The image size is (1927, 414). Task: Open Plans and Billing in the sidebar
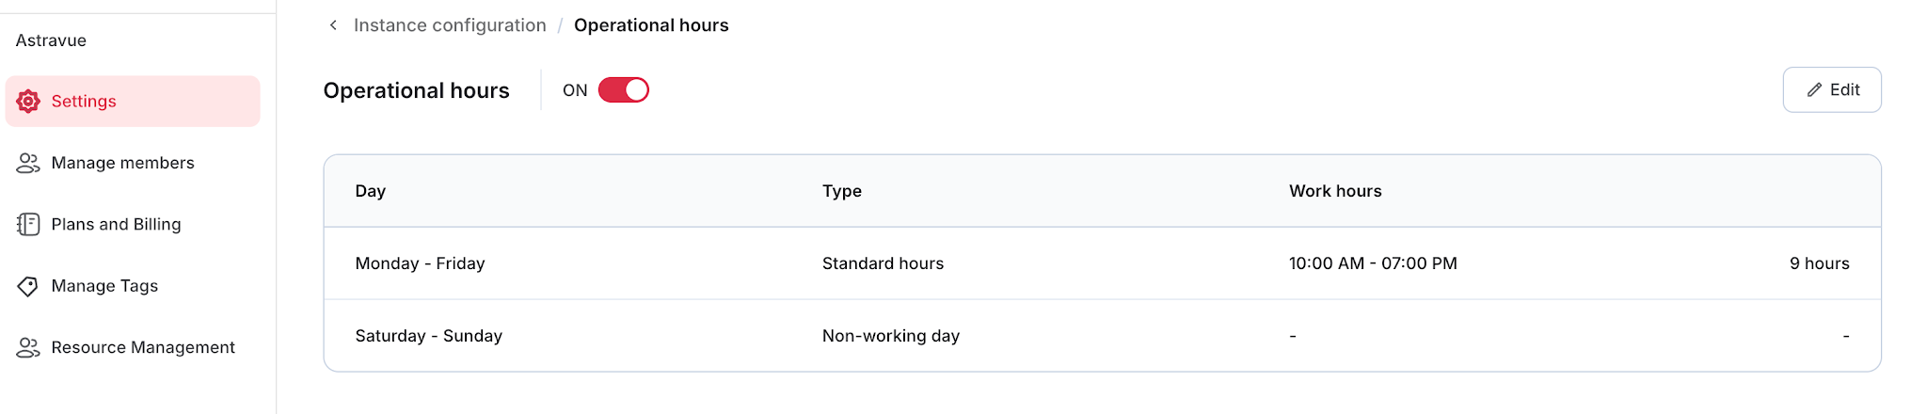(x=133, y=224)
